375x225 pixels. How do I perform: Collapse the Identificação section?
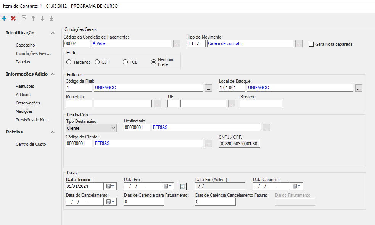tap(53, 33)
